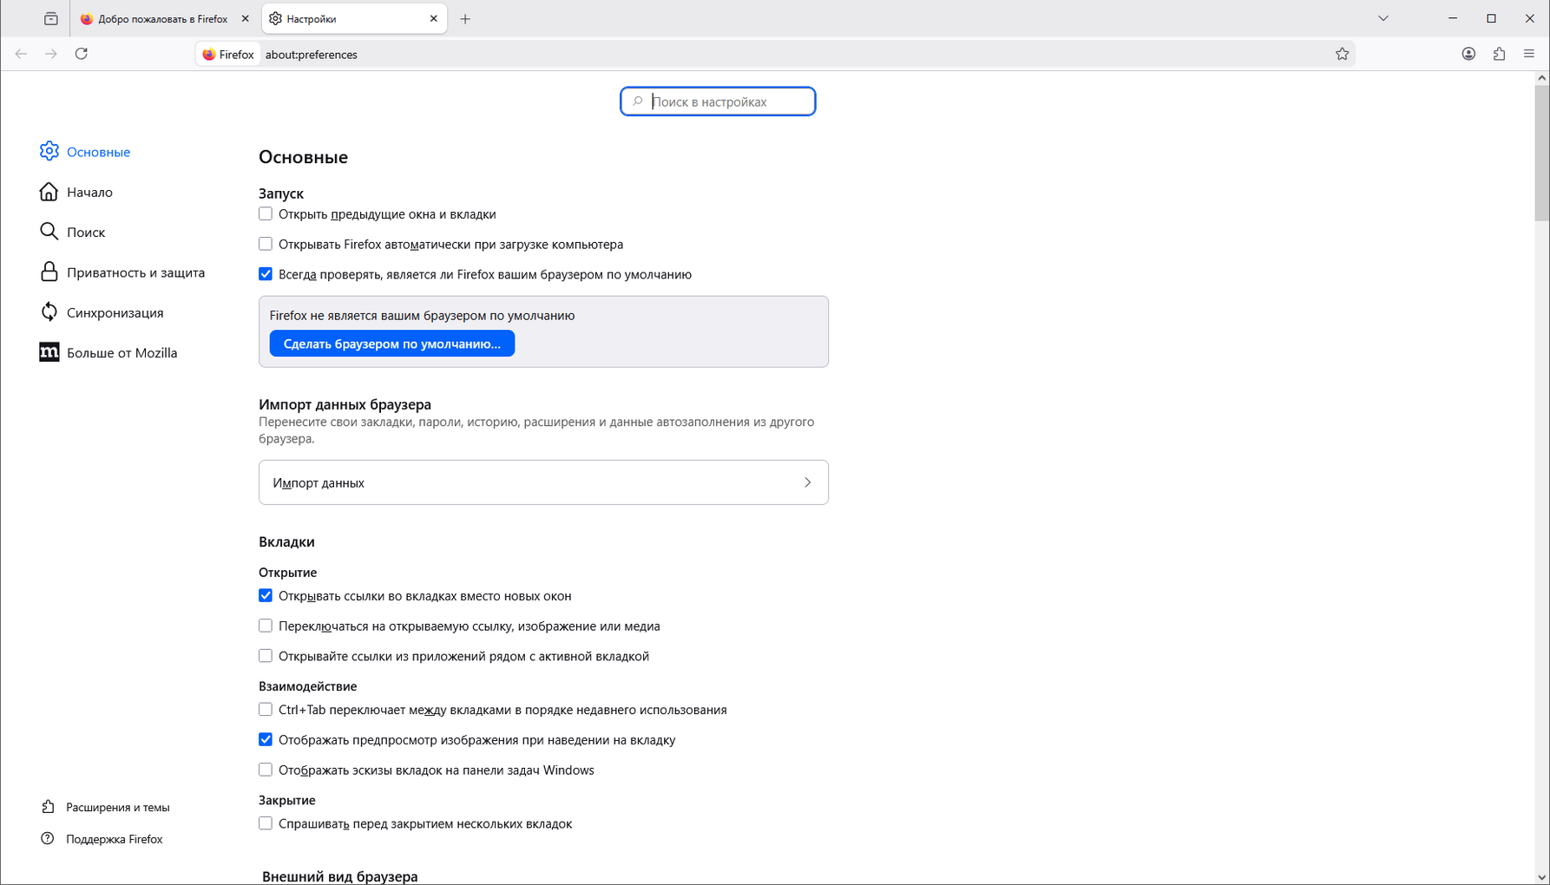Enable Открыть предыдущие окна и вкладки checkbox
Image resolution: width=1550 pixels, height=885 pixels.
266,214
